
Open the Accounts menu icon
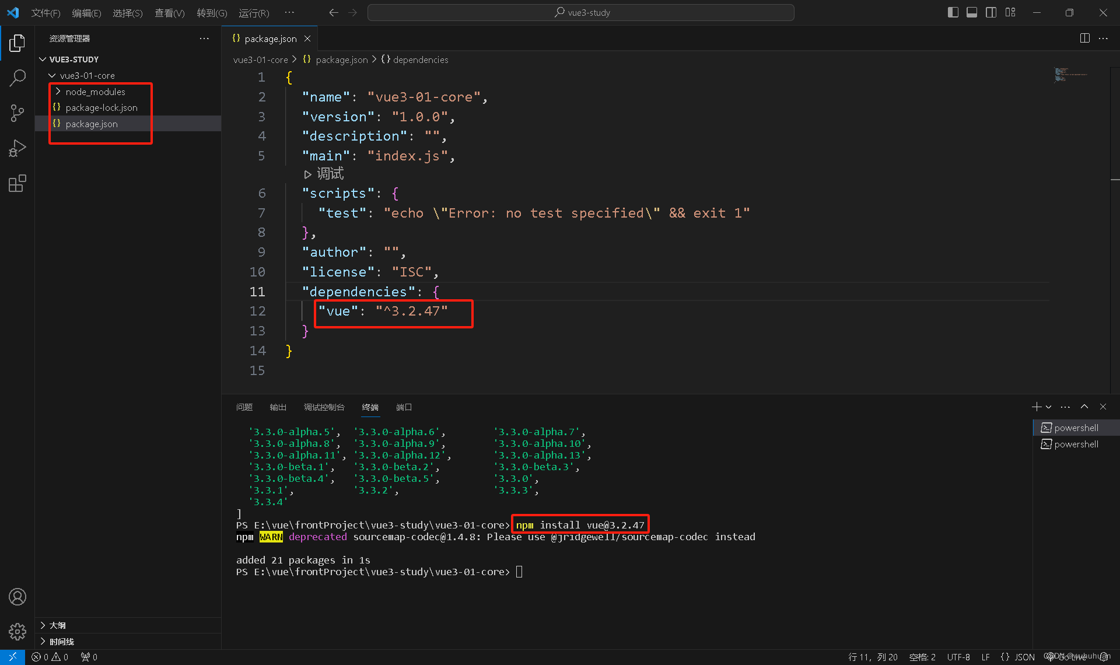coord(17,597)
